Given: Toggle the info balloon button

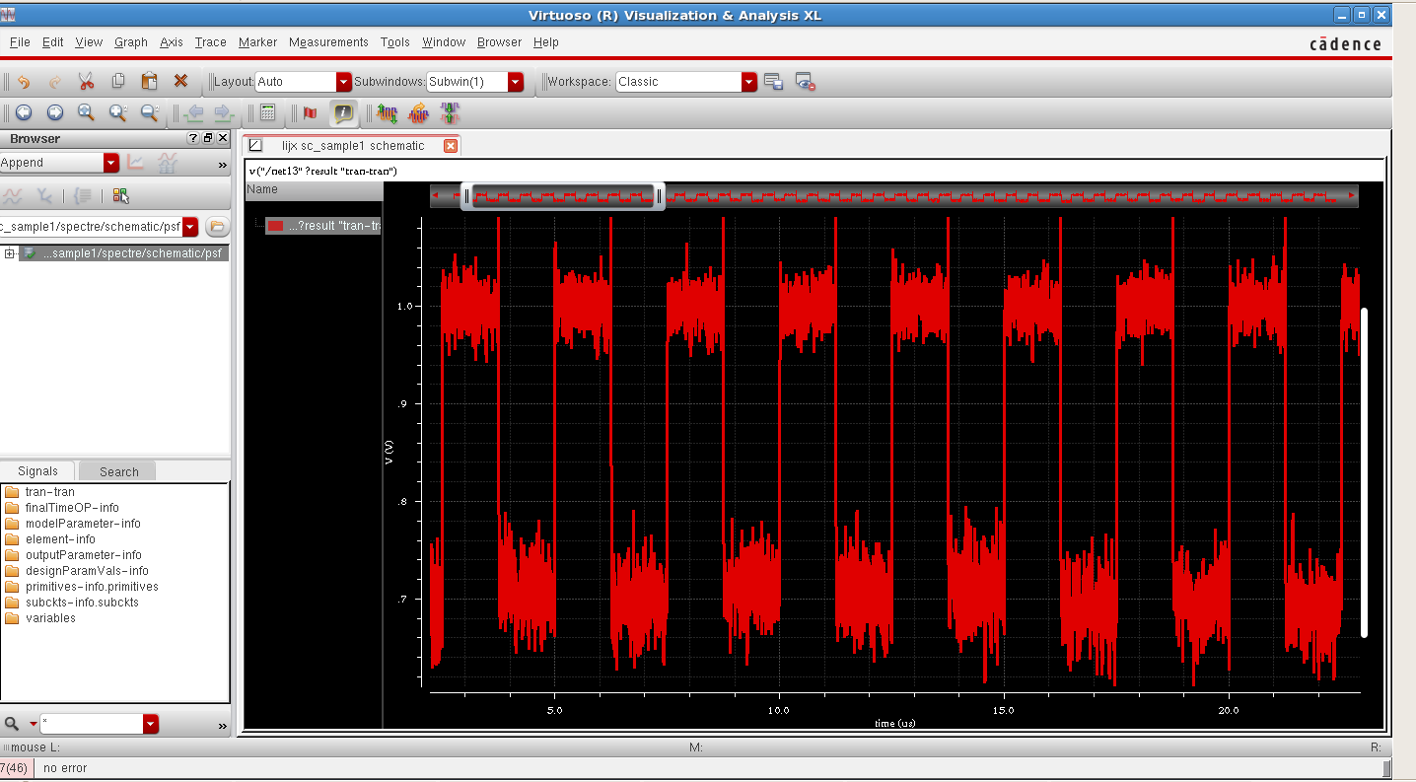Looking at the screenshot, I should pos(342,113).
